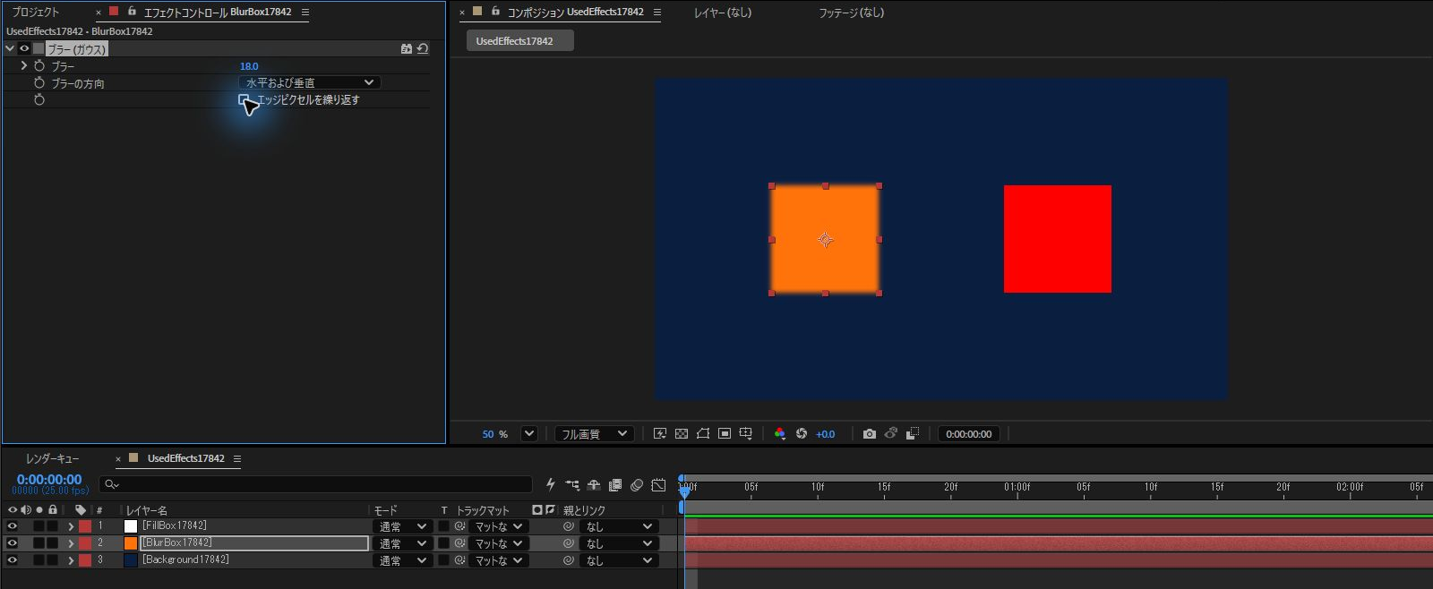The height and width of the screenshot is (589, 1433).
Task: Toggle stopwatch for ブラーの方向 property
Action: [39, 83]
